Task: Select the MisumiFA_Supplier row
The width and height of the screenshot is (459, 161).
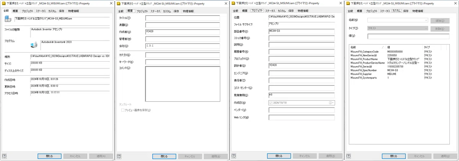Action: [399, 74]
